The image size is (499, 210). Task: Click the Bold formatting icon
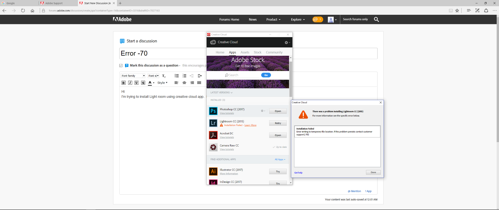[123, 83]
